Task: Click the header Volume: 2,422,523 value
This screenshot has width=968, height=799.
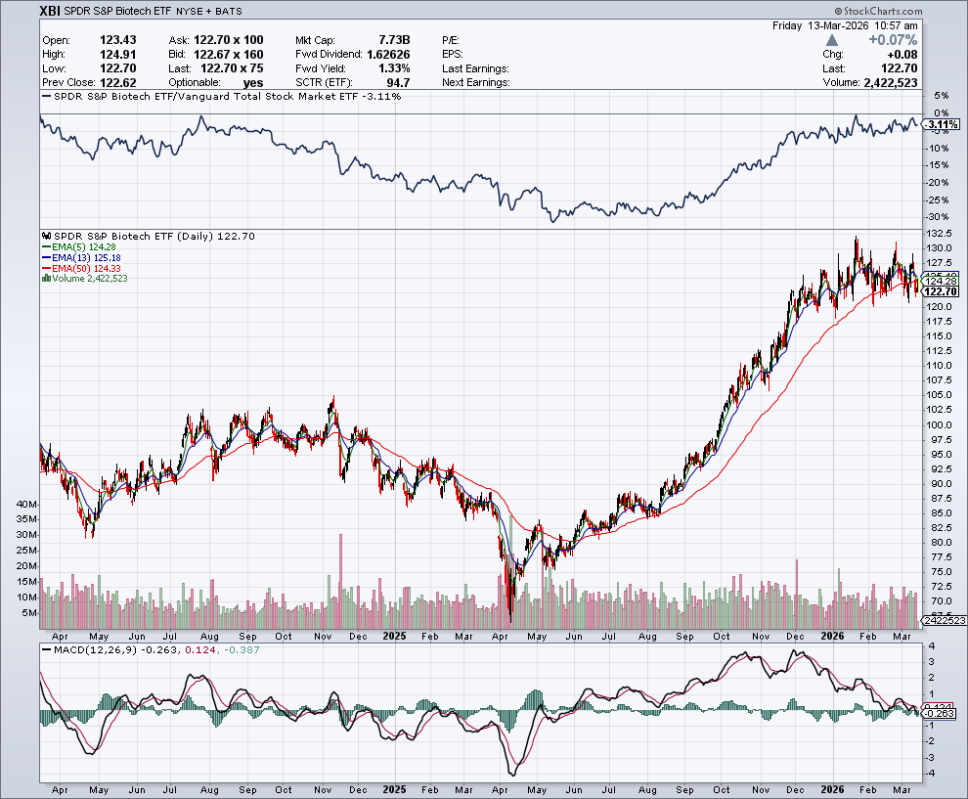Action: [x=890, y=83]
